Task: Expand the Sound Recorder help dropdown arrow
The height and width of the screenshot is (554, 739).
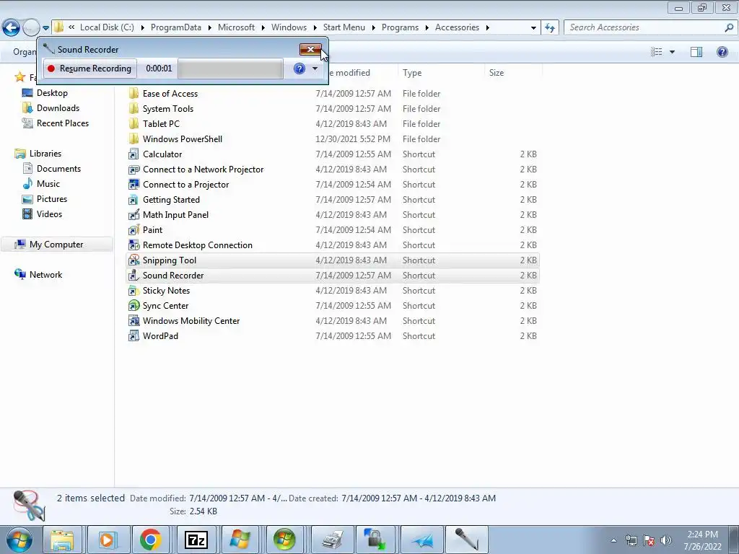Action: [315, 69]
